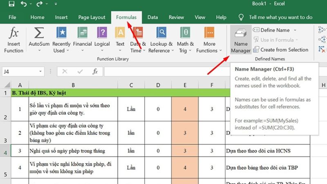Open Recently Used functions list
Viewport: 327px width, 184px height.
[61, 40]
